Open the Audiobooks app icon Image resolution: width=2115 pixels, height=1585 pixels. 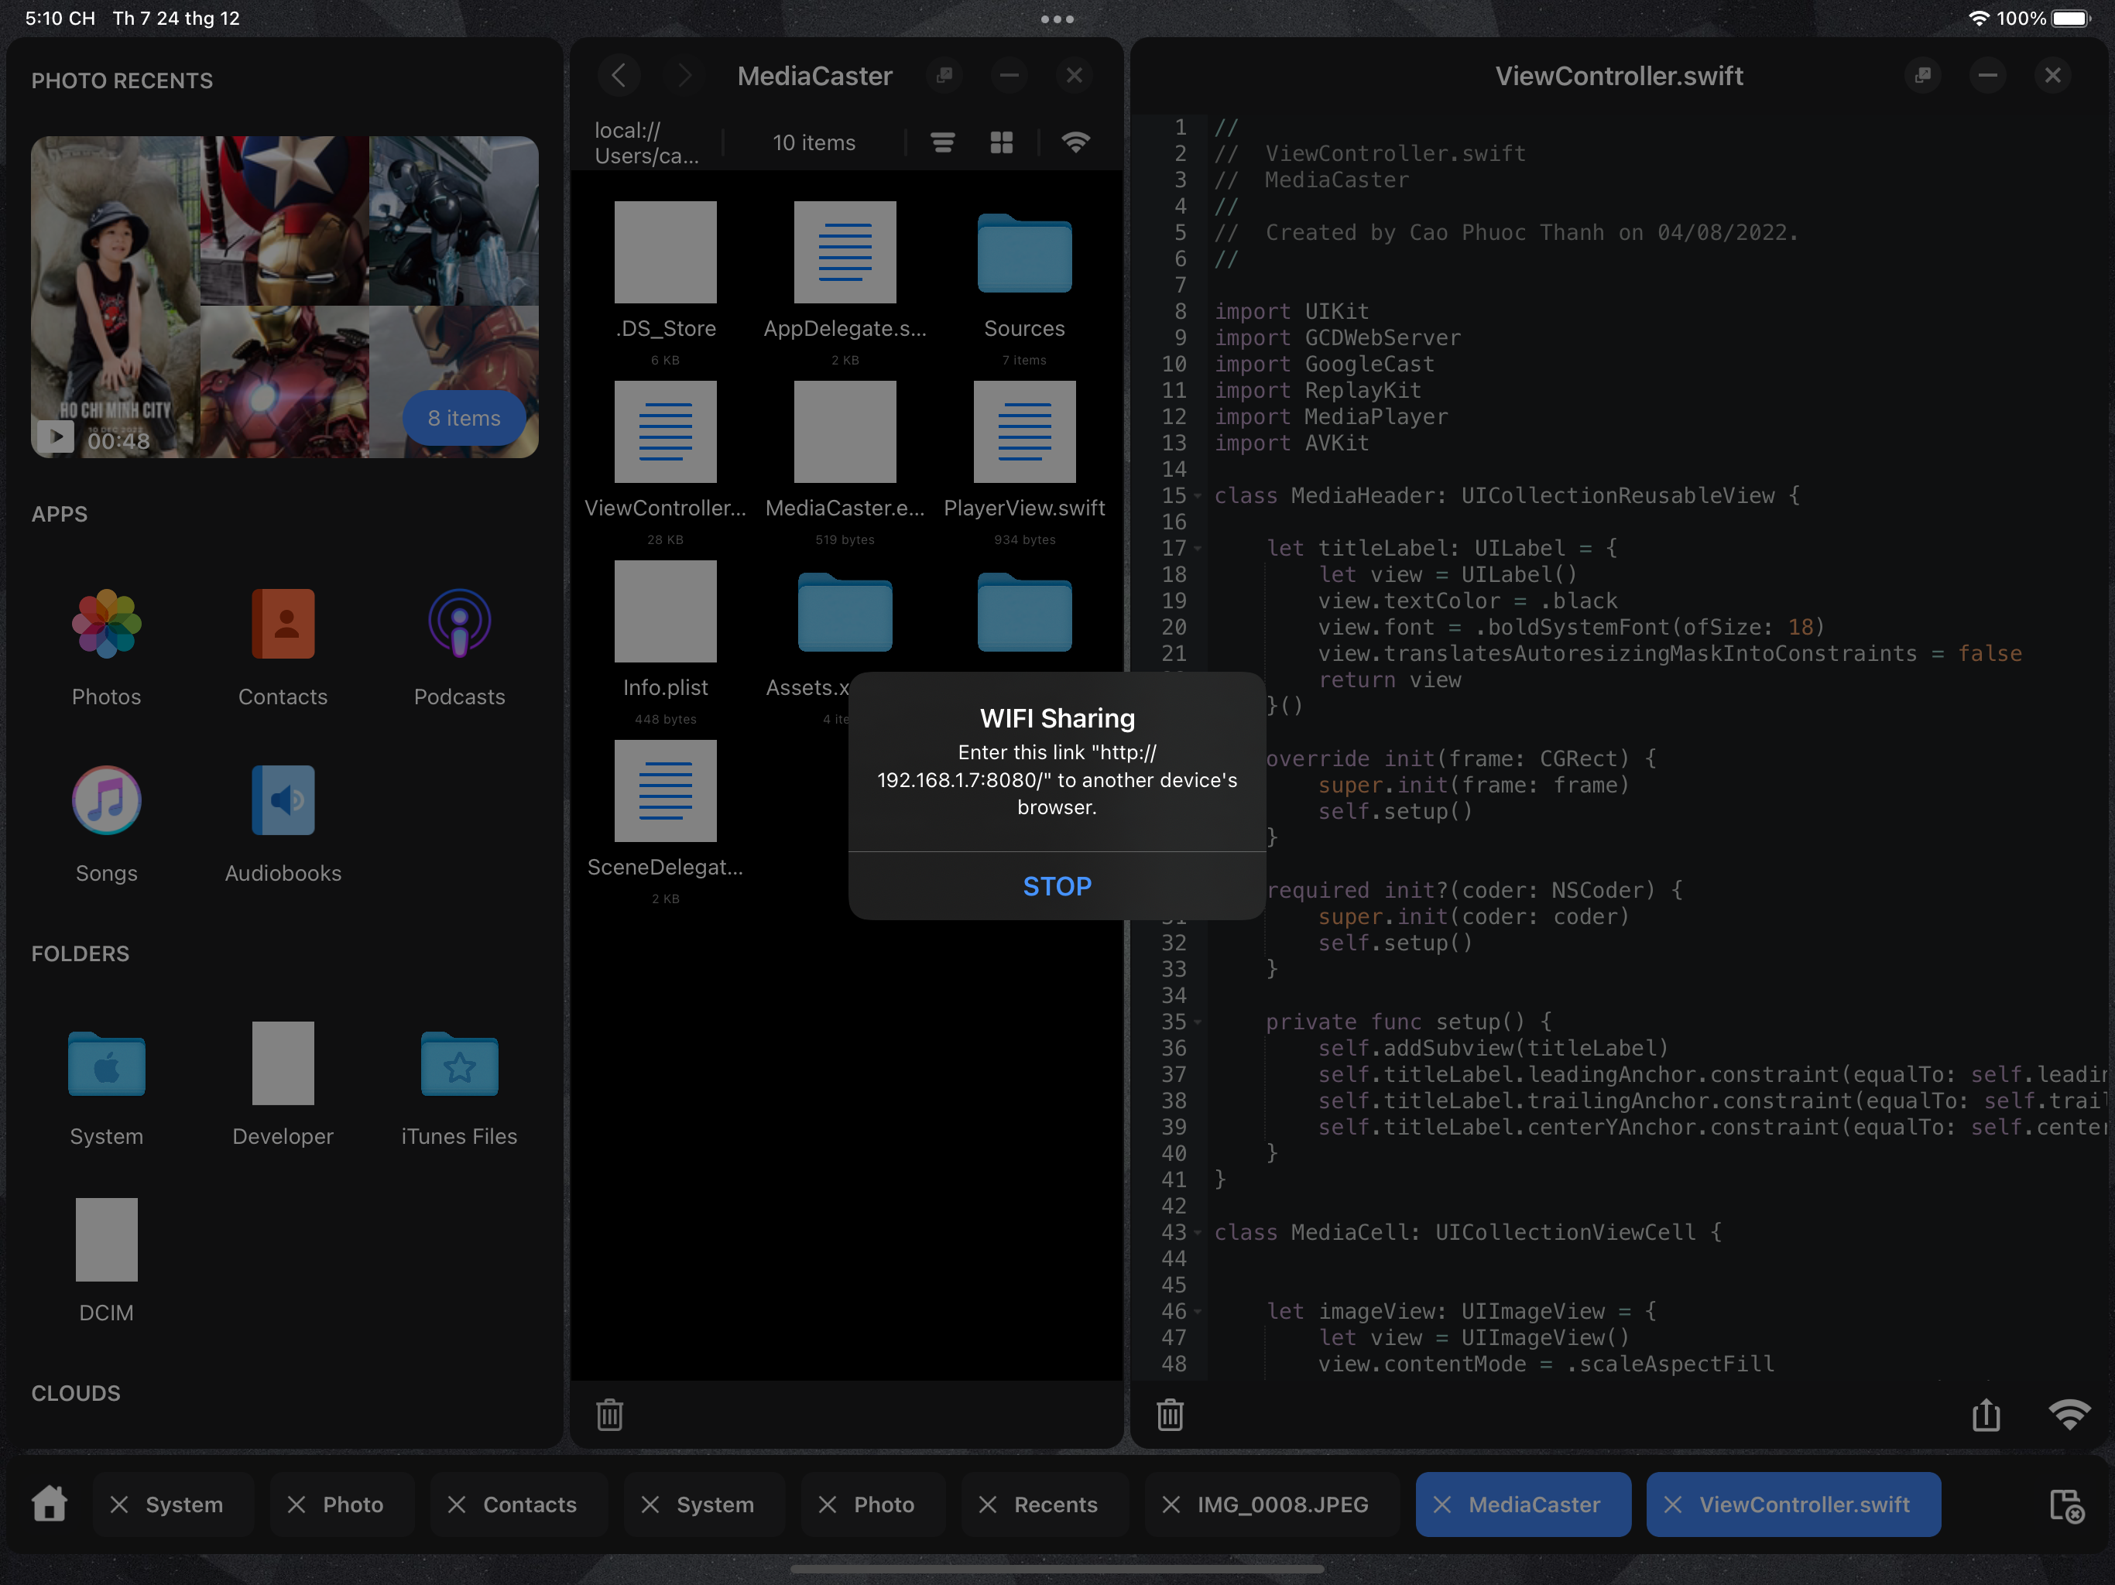pos(283,800)
